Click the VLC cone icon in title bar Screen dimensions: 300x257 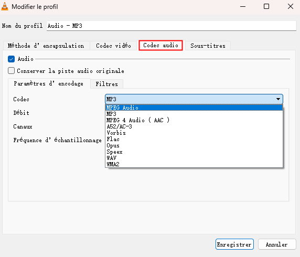click(x=5, y=6)
